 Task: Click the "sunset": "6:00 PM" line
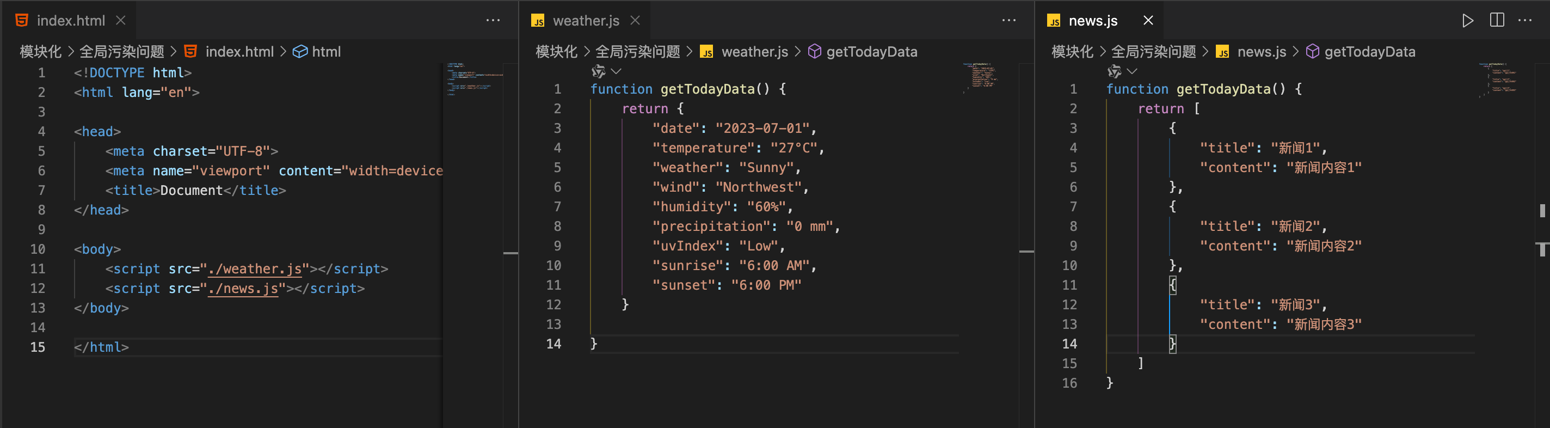click(x=727, y=285)
